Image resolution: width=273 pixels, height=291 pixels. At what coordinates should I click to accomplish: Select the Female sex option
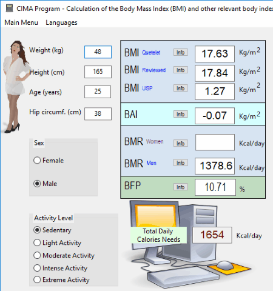[49, 161]
